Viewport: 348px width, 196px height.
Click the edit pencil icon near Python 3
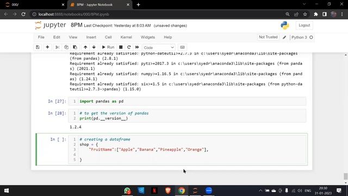click(x=284, y=38)
